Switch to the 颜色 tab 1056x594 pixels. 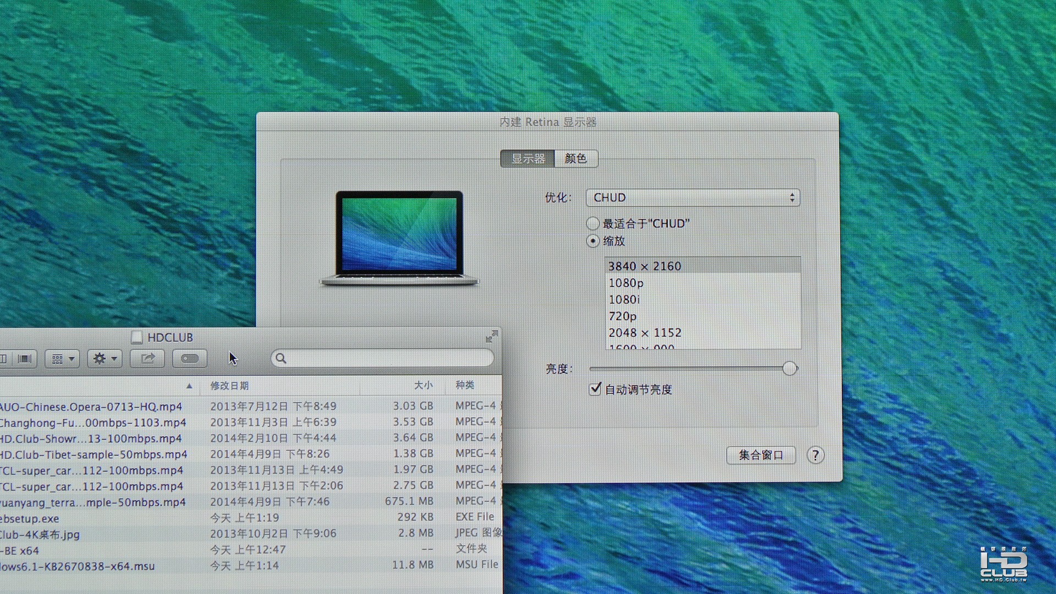pyautogui.click(x=575, y=158)
